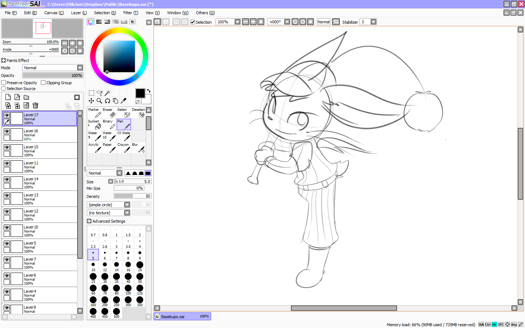Expand the Advanced Settings section
This screenshot has height=328, width=525.
tap(89, 221)
